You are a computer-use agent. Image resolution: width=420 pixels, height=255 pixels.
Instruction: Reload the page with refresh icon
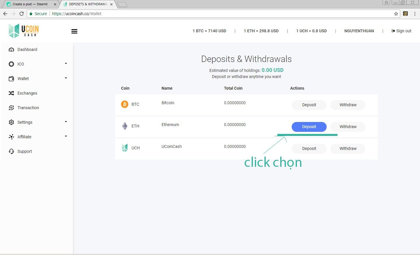[22, 14]
